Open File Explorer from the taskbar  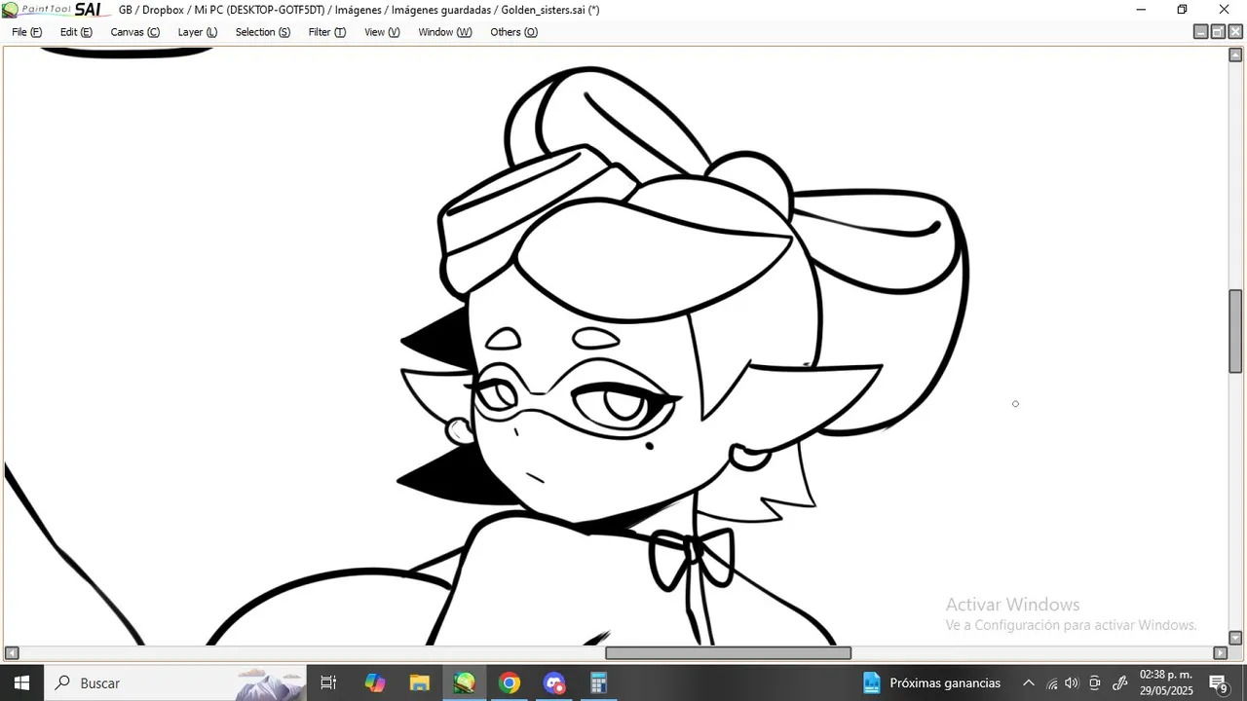click(x=420, y=683)
